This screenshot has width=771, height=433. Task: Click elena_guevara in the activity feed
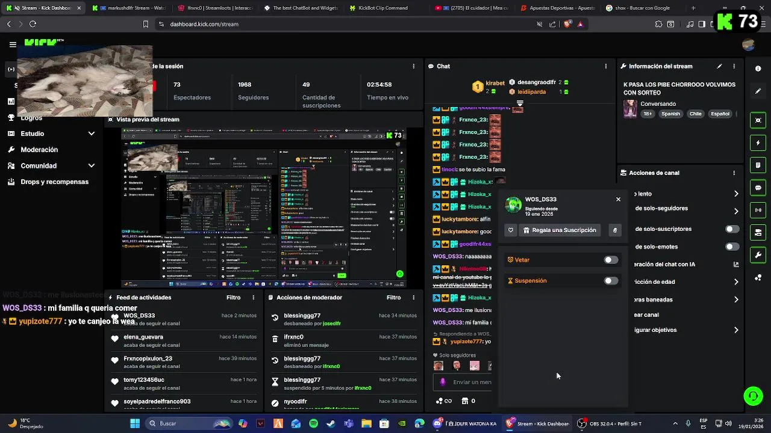(x=143, y=337)
